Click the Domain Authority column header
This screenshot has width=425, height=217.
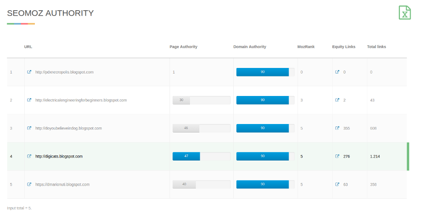tap(249, 47)
